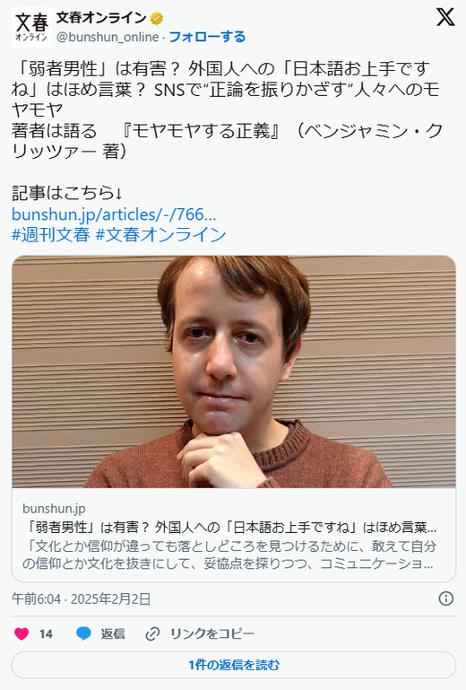The width and height of the screenshot is (466, 690).
Task: Click the gold verified badge
Action: [157, 19]
